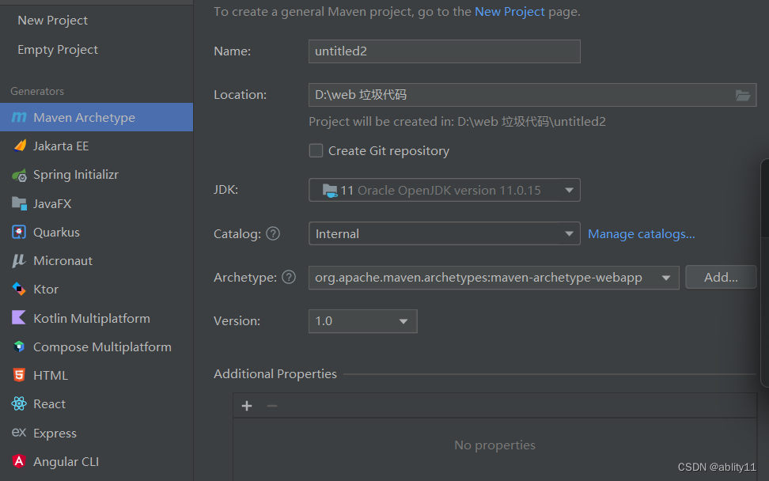The image size is (769, 481).
Task: Select Empty Project in sidebar
Action: tap(58, 50)
